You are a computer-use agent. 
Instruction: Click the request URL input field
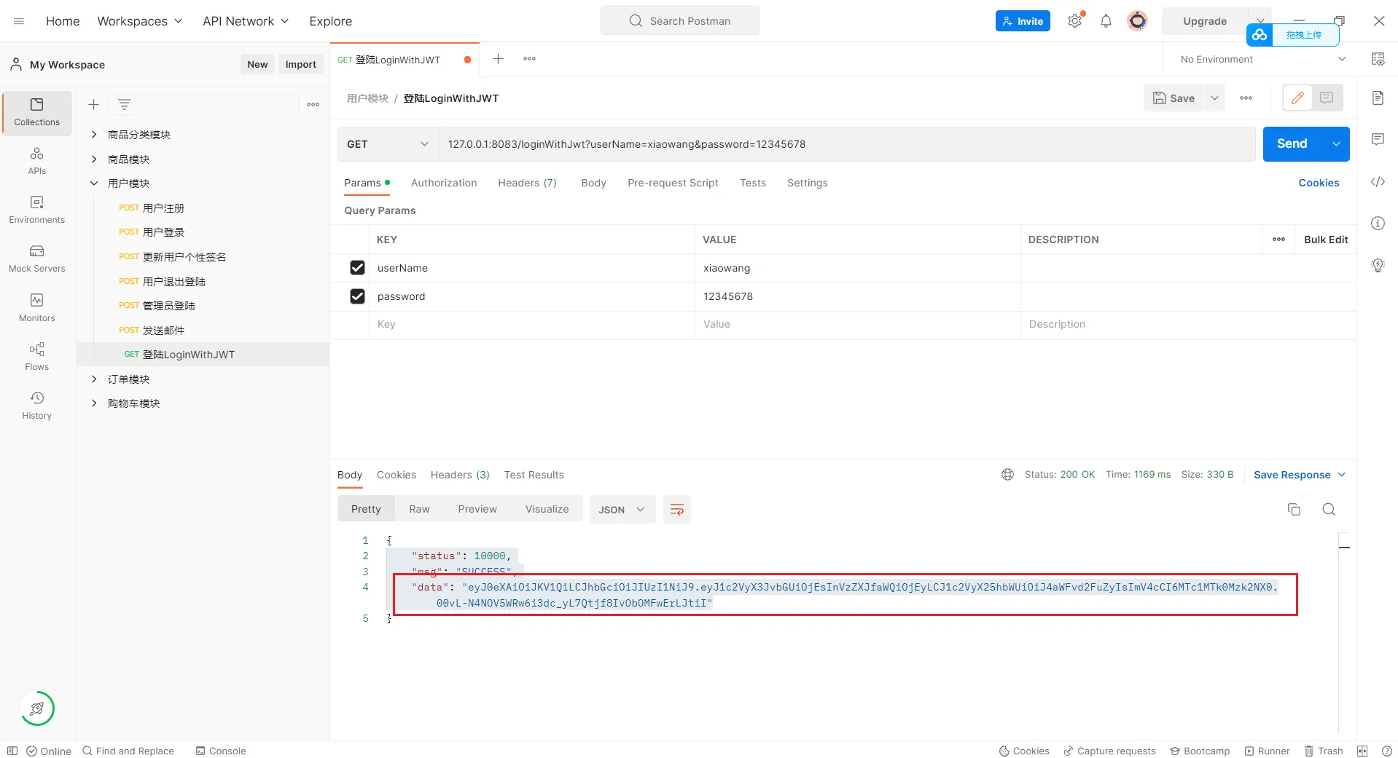[x=846, y=144]
